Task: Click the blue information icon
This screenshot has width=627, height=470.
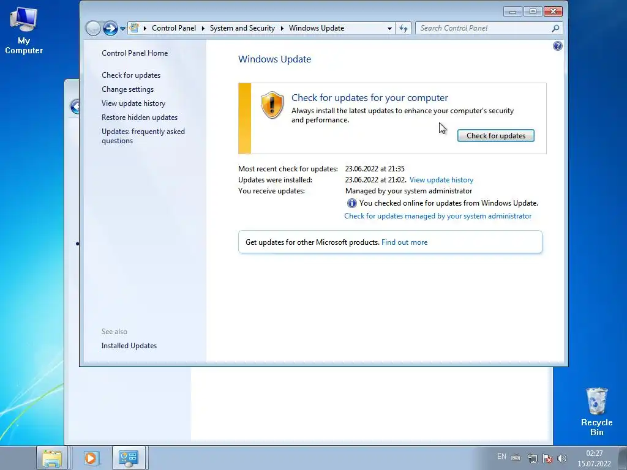Action: [351, 203]
